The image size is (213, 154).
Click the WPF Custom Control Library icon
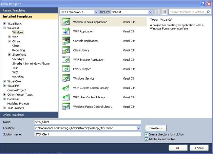coord(66,88)
